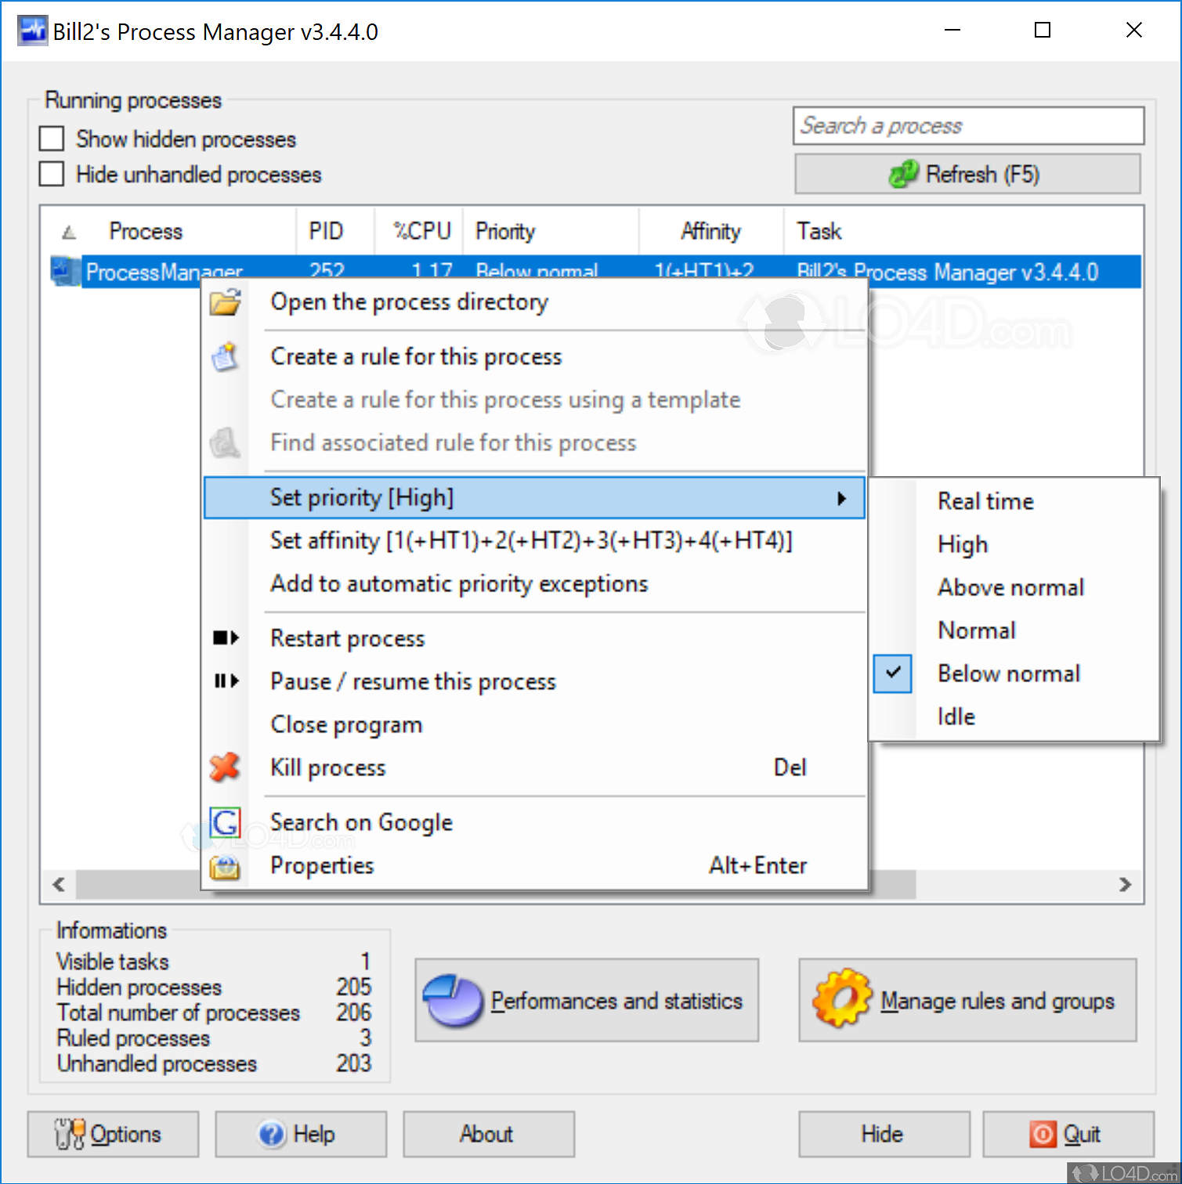
Task: Click the kill process red X icon
Action: coord(226,767)
